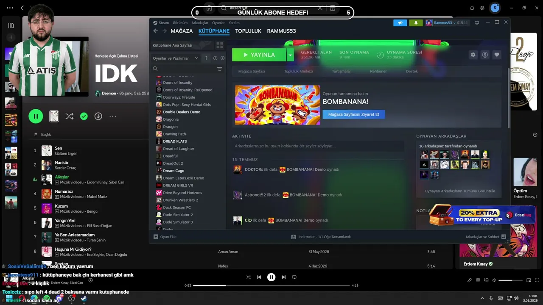The height and width of the screenshot is (305, 543).
Task: Create new Spotify playlist plus icon
Action: [11, 37]
